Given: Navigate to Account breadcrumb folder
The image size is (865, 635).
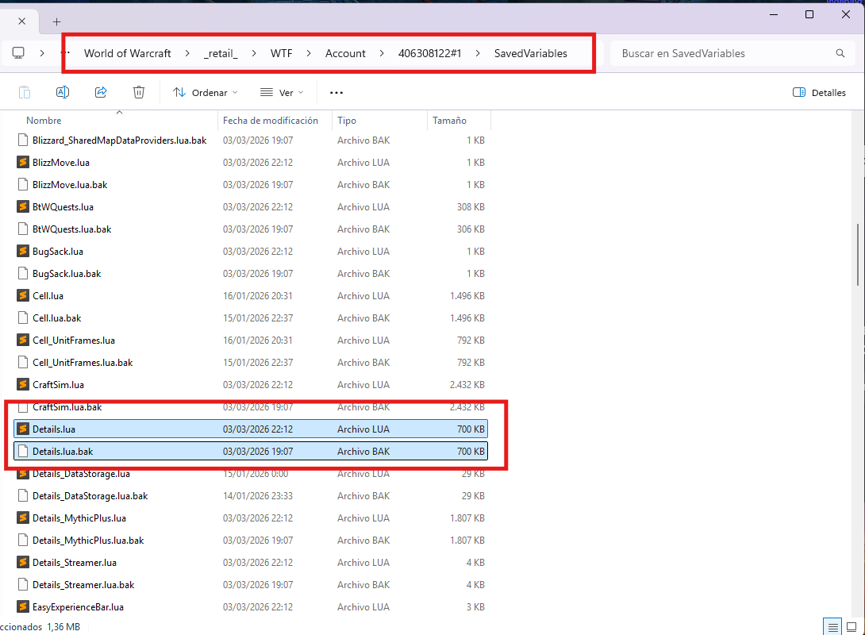Looking at the screenshot, I should coord(345,53).
